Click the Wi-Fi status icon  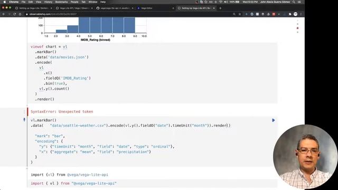221,2
